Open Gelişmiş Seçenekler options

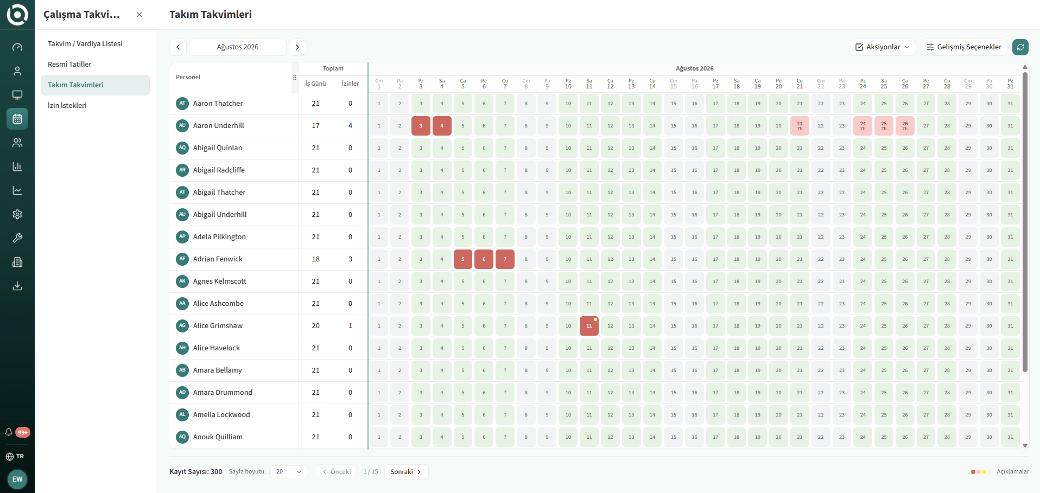964,47
